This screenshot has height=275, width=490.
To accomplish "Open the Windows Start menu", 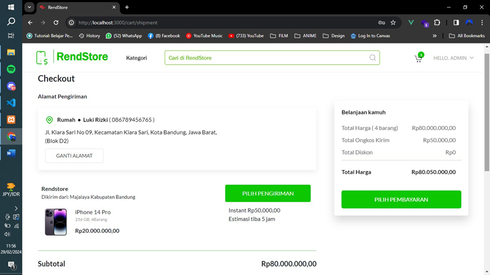I will point(11,7).
